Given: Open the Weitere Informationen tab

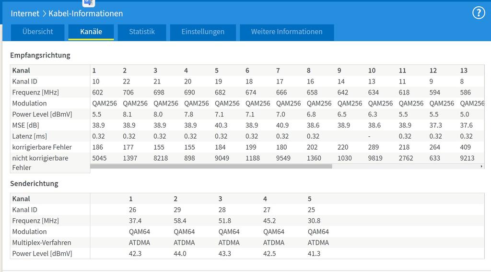Looking at the screenshot, I should [287, 32].
